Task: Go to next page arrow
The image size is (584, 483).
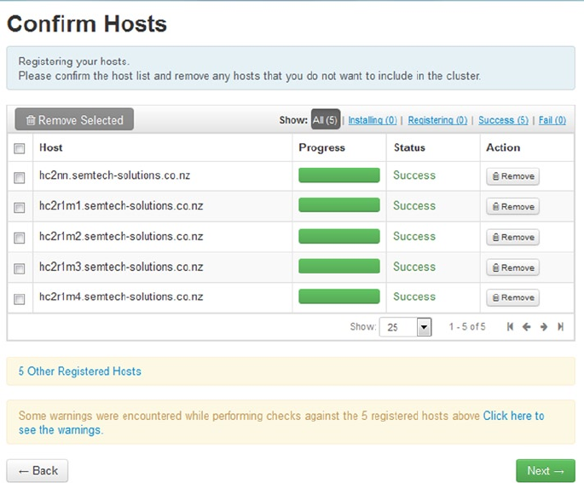Action: 543,327
